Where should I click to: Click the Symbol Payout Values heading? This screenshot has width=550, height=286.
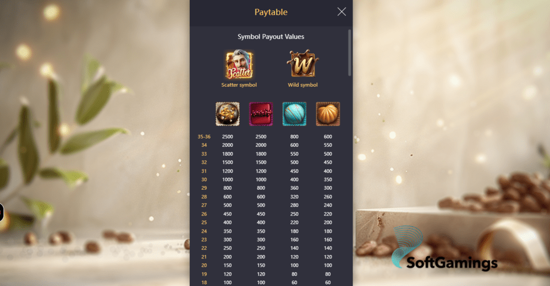(x=271, y=36)
